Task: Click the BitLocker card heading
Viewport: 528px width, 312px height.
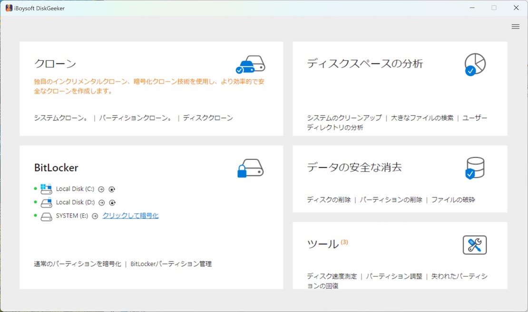Action: pyautogui.click(x=56, y=168)
